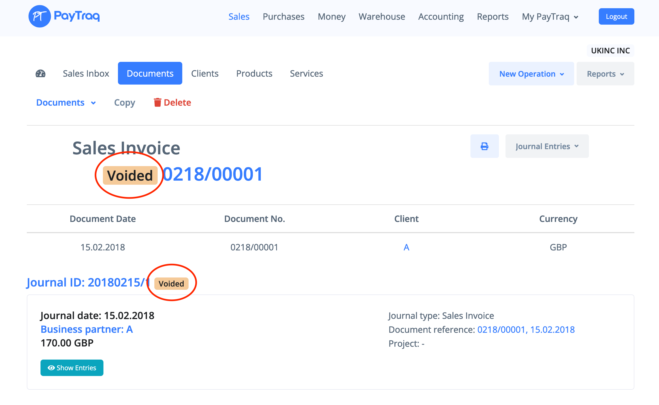The image size is (659, 405).
Task: Click the Copy document action
Action: pyautogui.click(x=125, y=102)
